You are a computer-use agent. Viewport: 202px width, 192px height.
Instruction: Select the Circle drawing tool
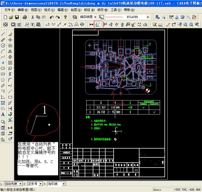pyautogui.click(x=3, y=45)
